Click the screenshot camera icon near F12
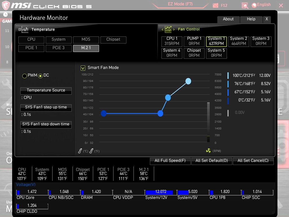The height and width of the screenshot is (217, 289). click(x=215, y=6)
